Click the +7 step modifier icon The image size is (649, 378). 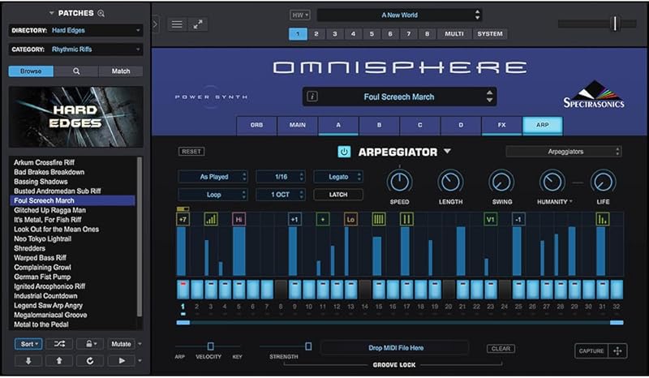(x=183, y=220)
